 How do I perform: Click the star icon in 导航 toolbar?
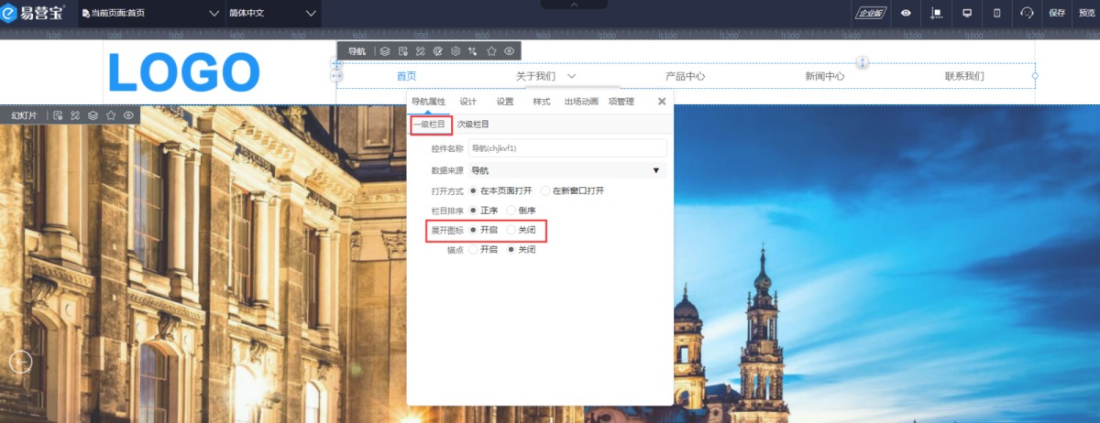(491, 51)
